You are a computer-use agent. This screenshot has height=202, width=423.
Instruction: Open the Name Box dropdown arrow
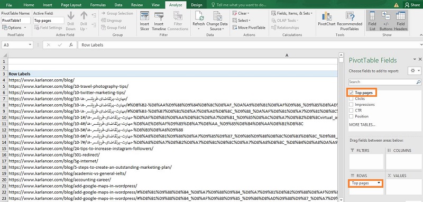[x=30, y=45]
